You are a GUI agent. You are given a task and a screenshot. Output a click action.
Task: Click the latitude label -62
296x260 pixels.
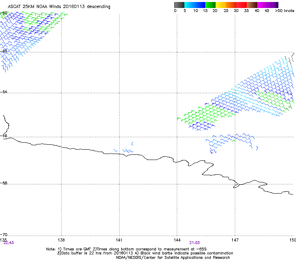click(x=4, y=51)
